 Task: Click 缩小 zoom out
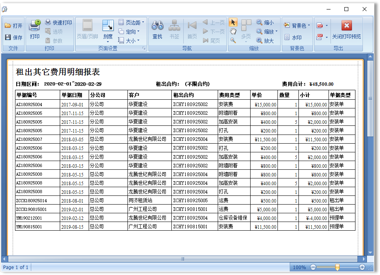click(x=265, y=23)
